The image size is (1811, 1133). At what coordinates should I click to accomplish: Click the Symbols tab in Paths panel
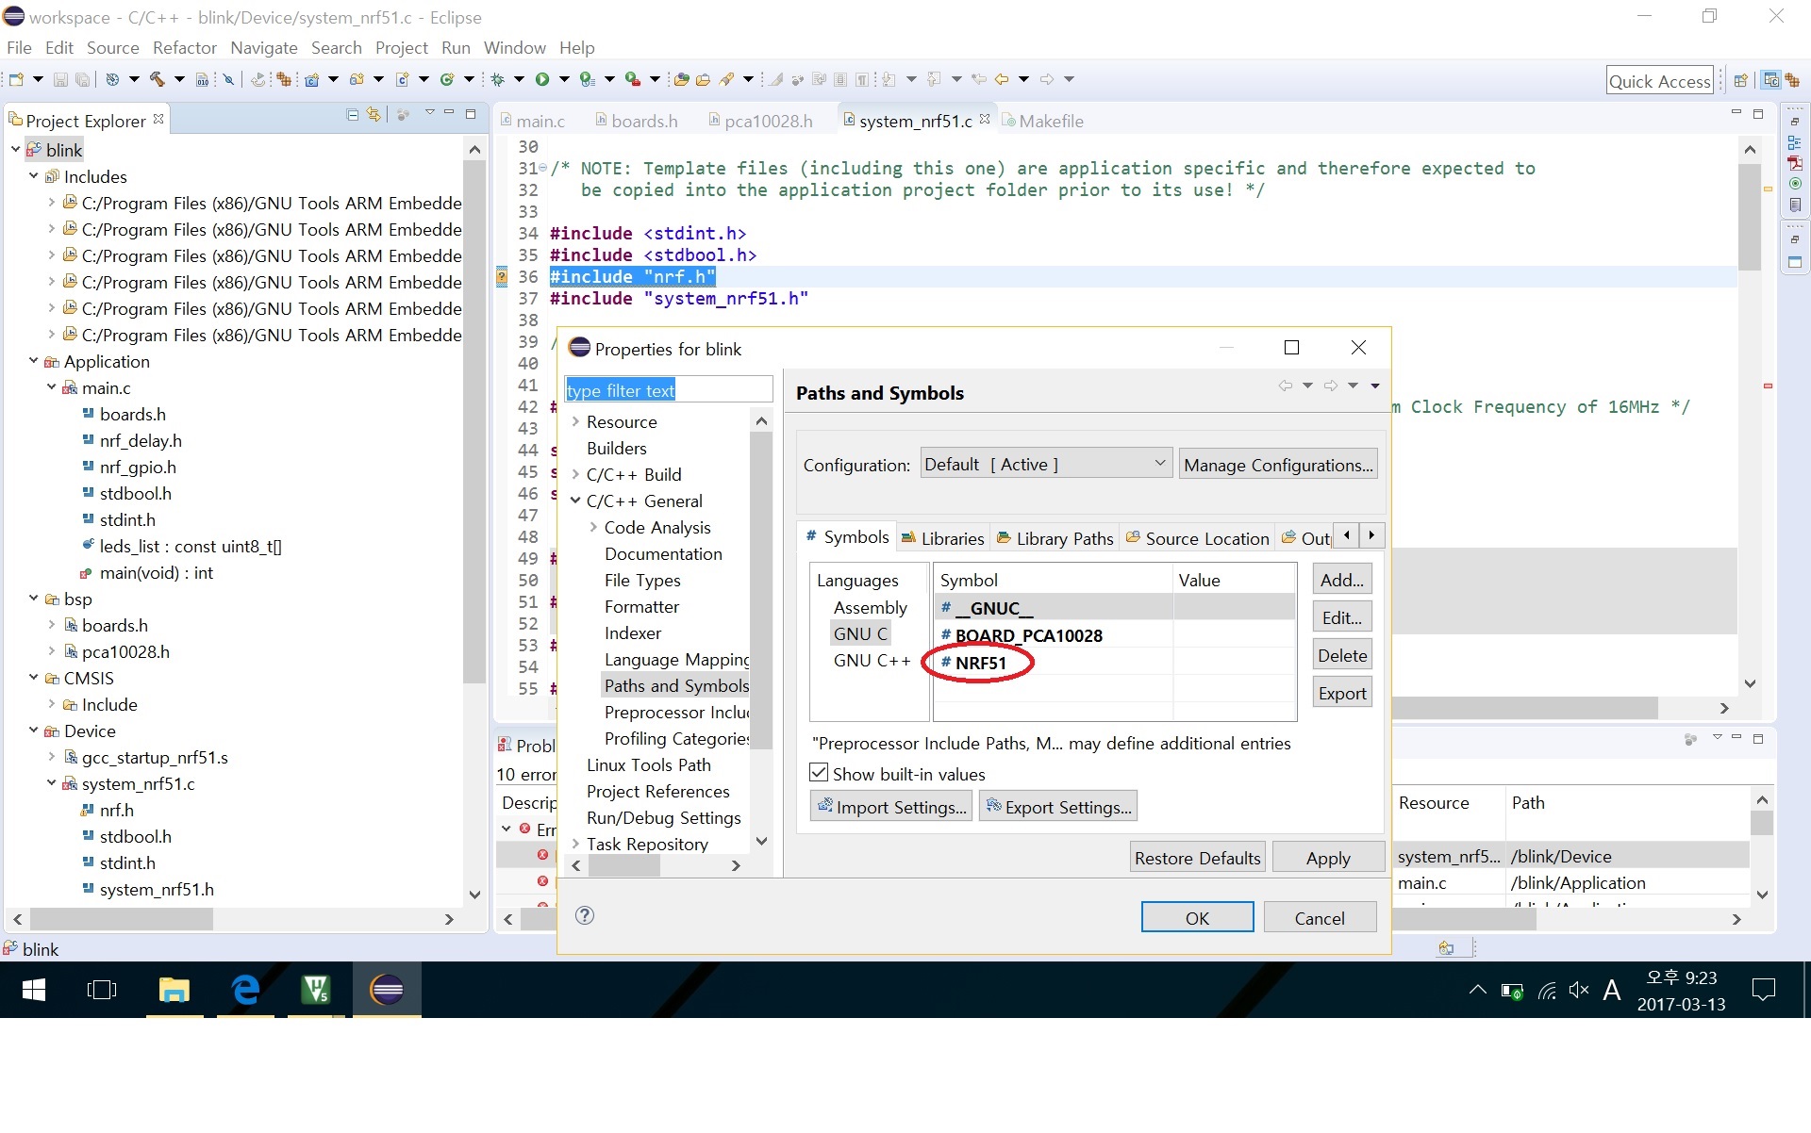(x=843, y=536)
